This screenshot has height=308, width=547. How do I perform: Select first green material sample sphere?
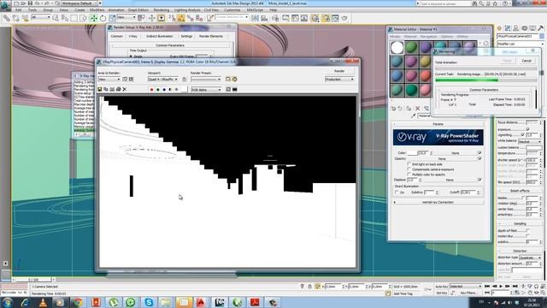click(x=411, y=48)
